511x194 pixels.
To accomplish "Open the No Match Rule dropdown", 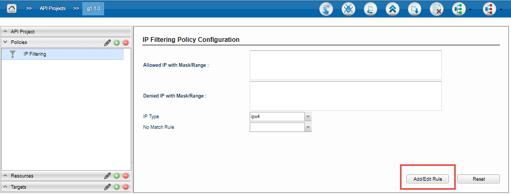I will point(308,127).
